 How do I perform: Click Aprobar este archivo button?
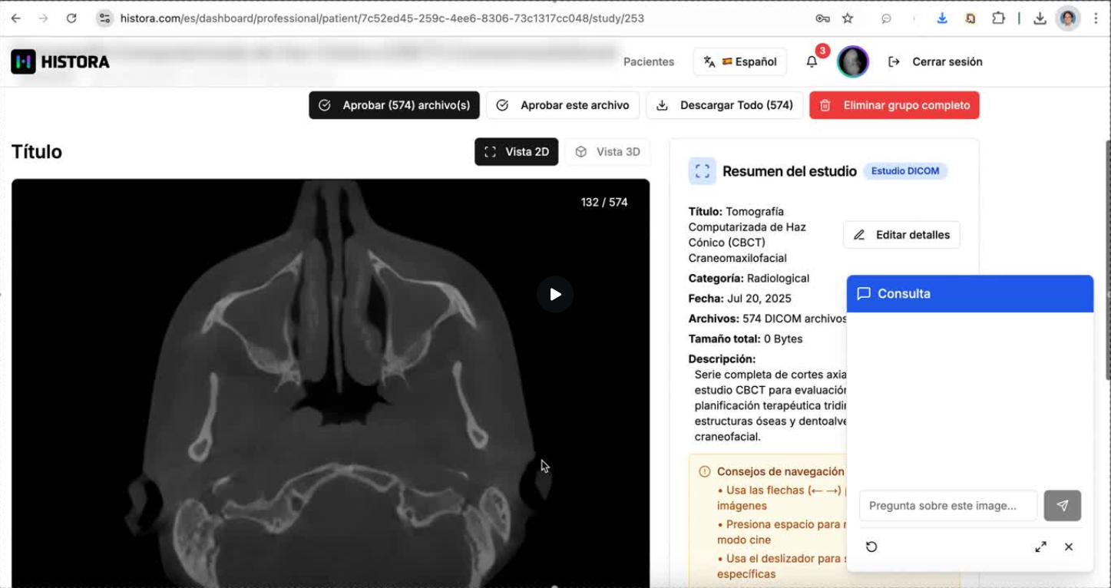coord(563,105)
